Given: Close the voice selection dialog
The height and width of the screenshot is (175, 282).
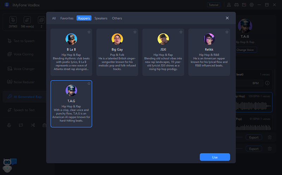Looking at the screenshot, I should [227, 18].
